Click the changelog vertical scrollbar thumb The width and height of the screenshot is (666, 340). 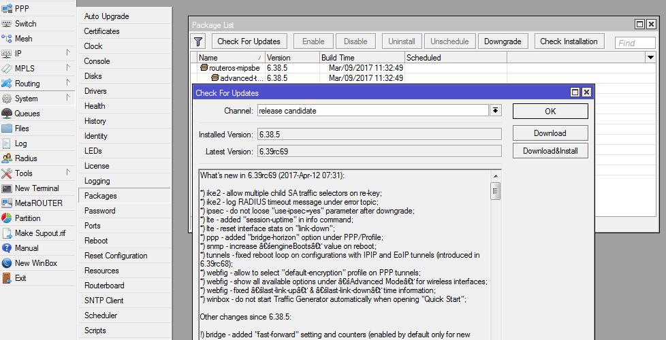point(495,191)
